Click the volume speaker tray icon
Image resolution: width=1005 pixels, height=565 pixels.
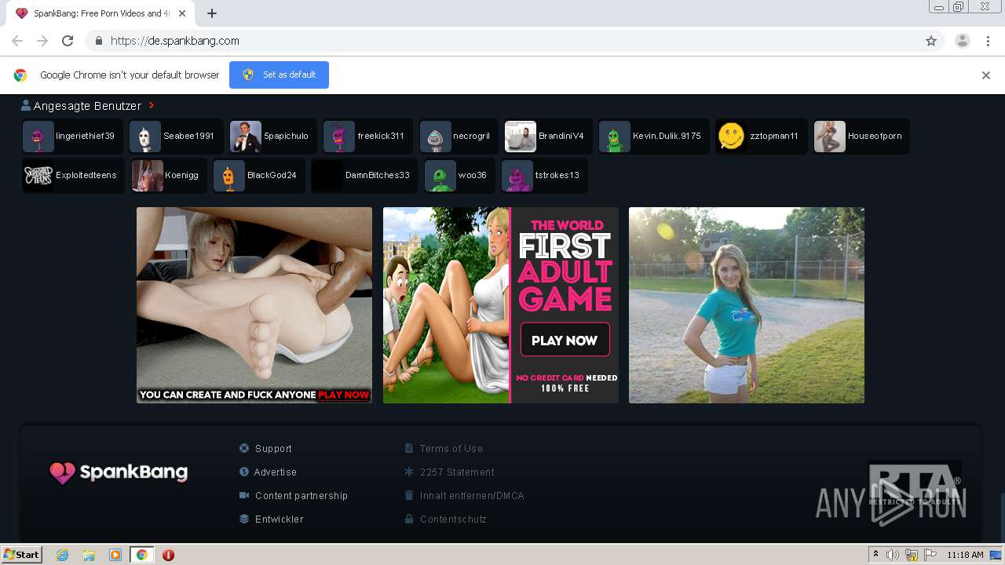tap(893, 555)
